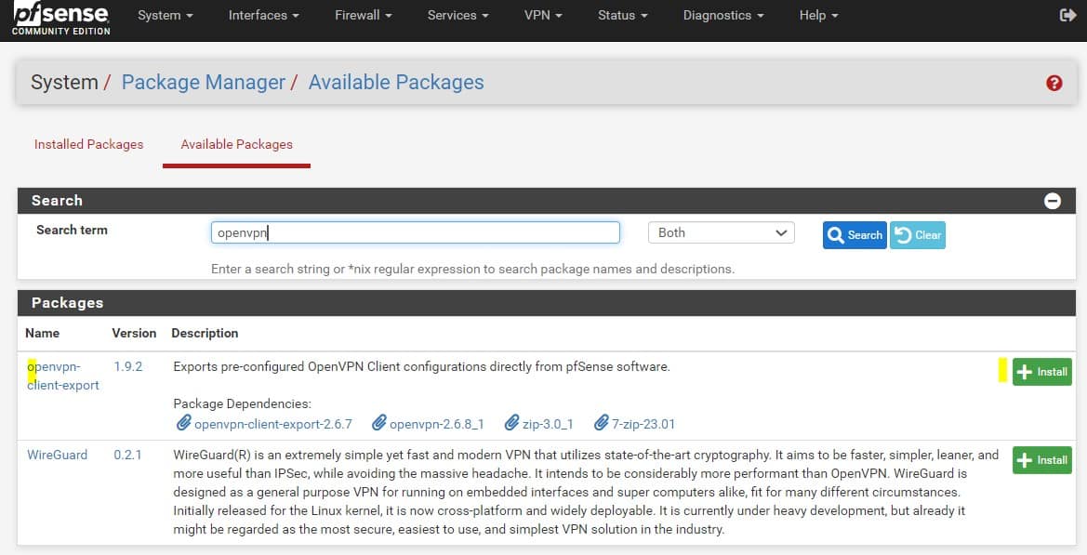
Task: Open the Firewall menu
Action: [x=364, y=15]
